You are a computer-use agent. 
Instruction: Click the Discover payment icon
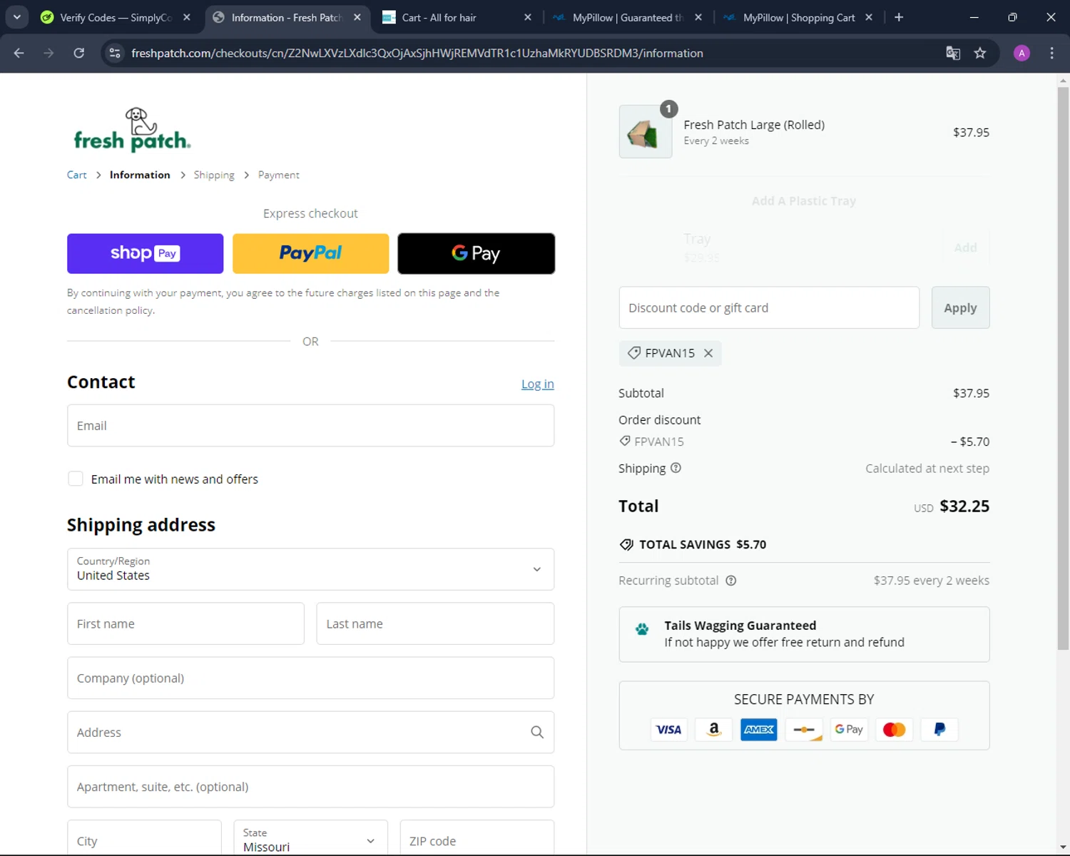[804, 729]
